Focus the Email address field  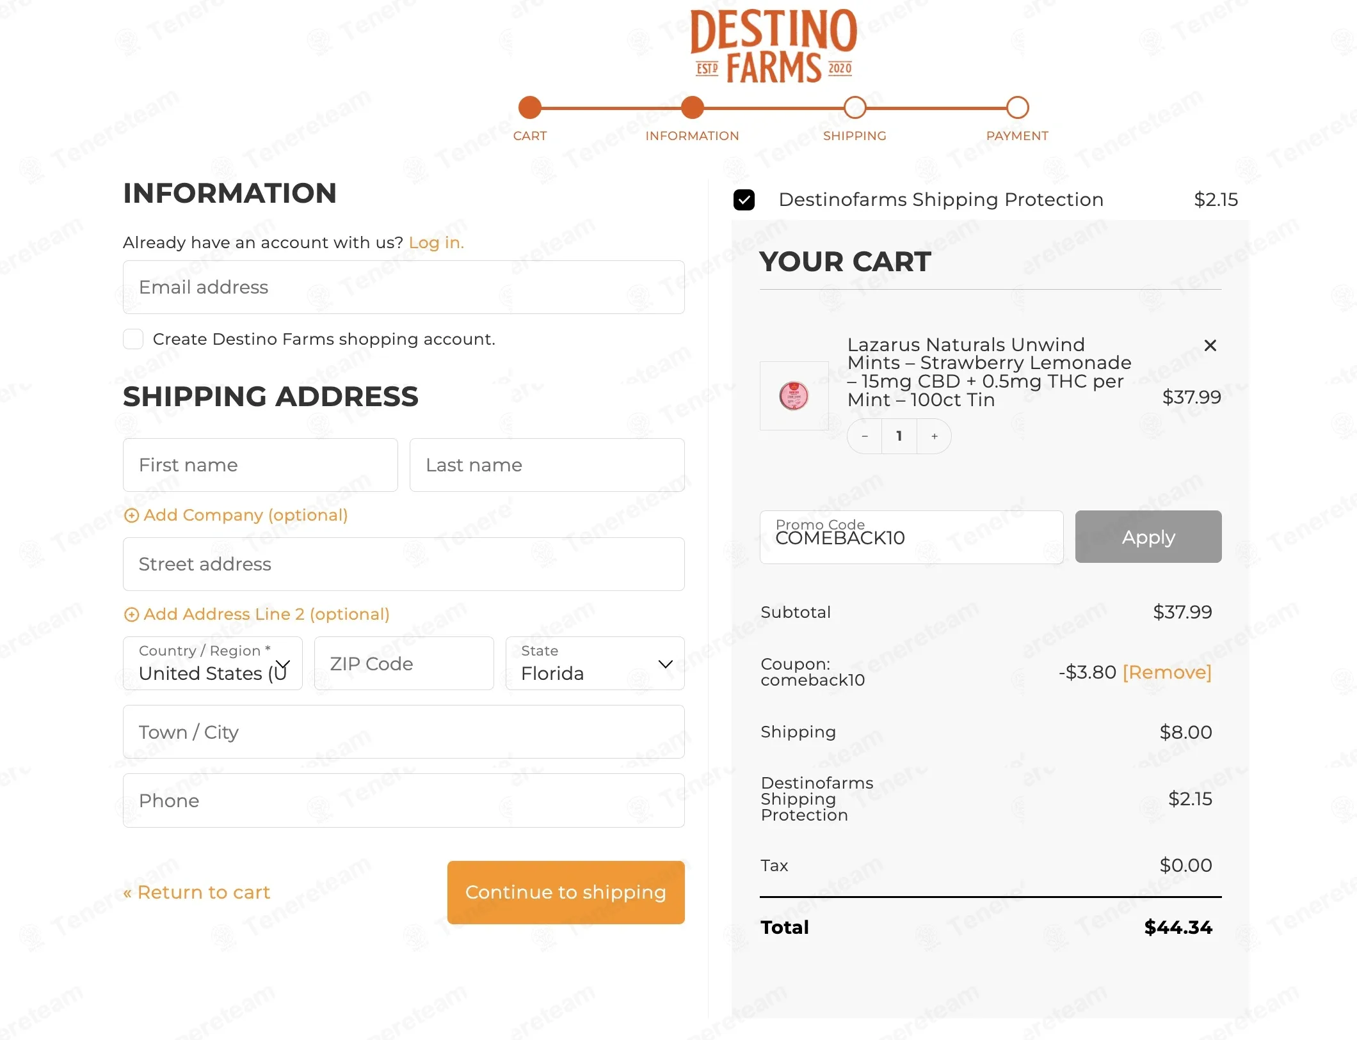(404, 287)
